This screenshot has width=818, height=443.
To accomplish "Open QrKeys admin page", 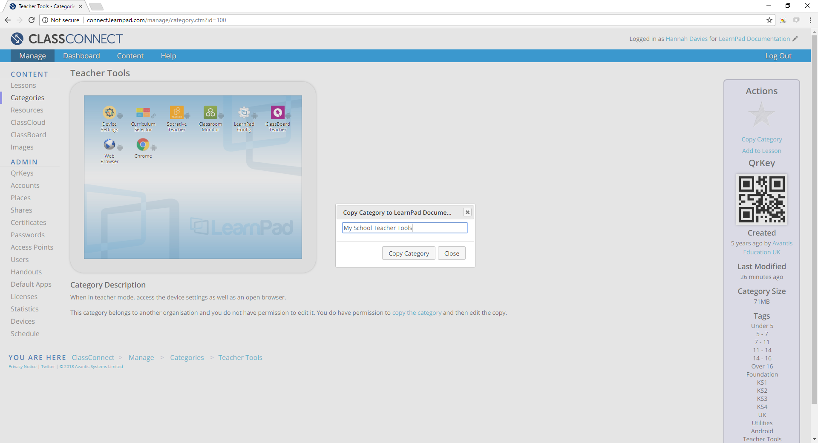I will click(22, 173).
